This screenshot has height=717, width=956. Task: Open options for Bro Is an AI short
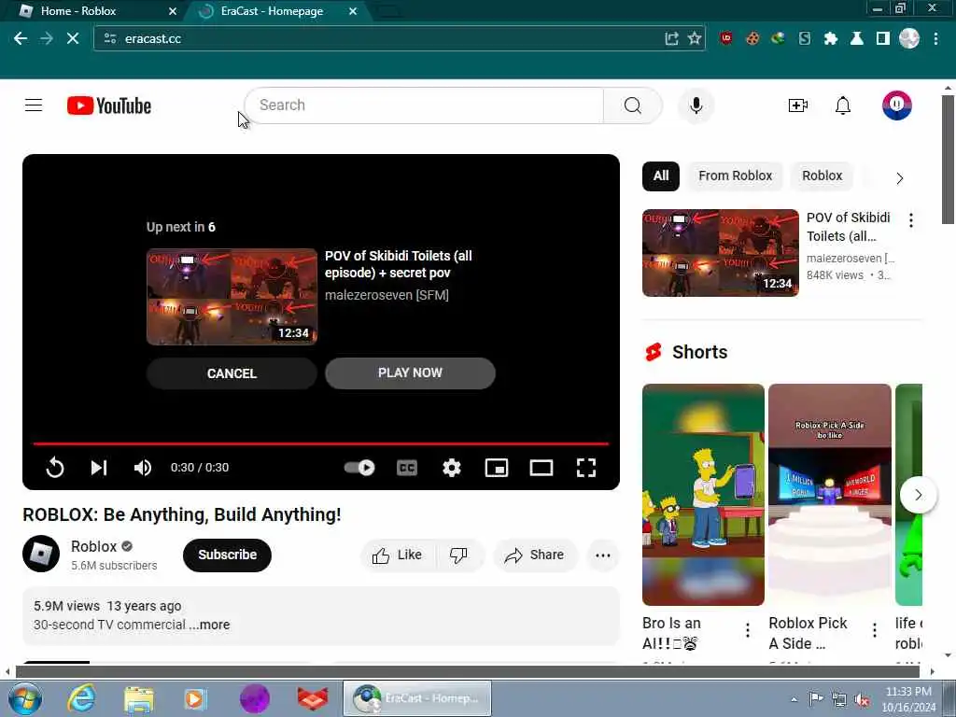point(748,630)
